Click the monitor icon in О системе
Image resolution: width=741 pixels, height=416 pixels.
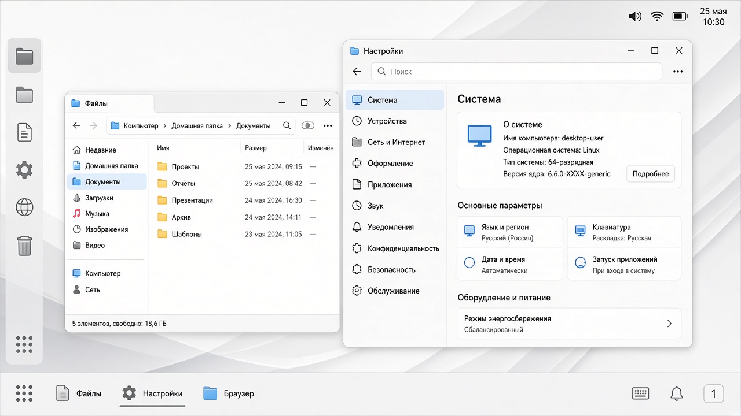click(x=479, y=135)
